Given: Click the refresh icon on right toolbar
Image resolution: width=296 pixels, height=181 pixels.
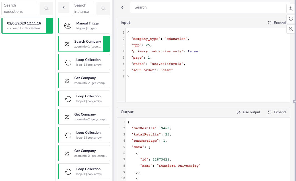Looking at the screenshot, I should (x=291, y=19).
